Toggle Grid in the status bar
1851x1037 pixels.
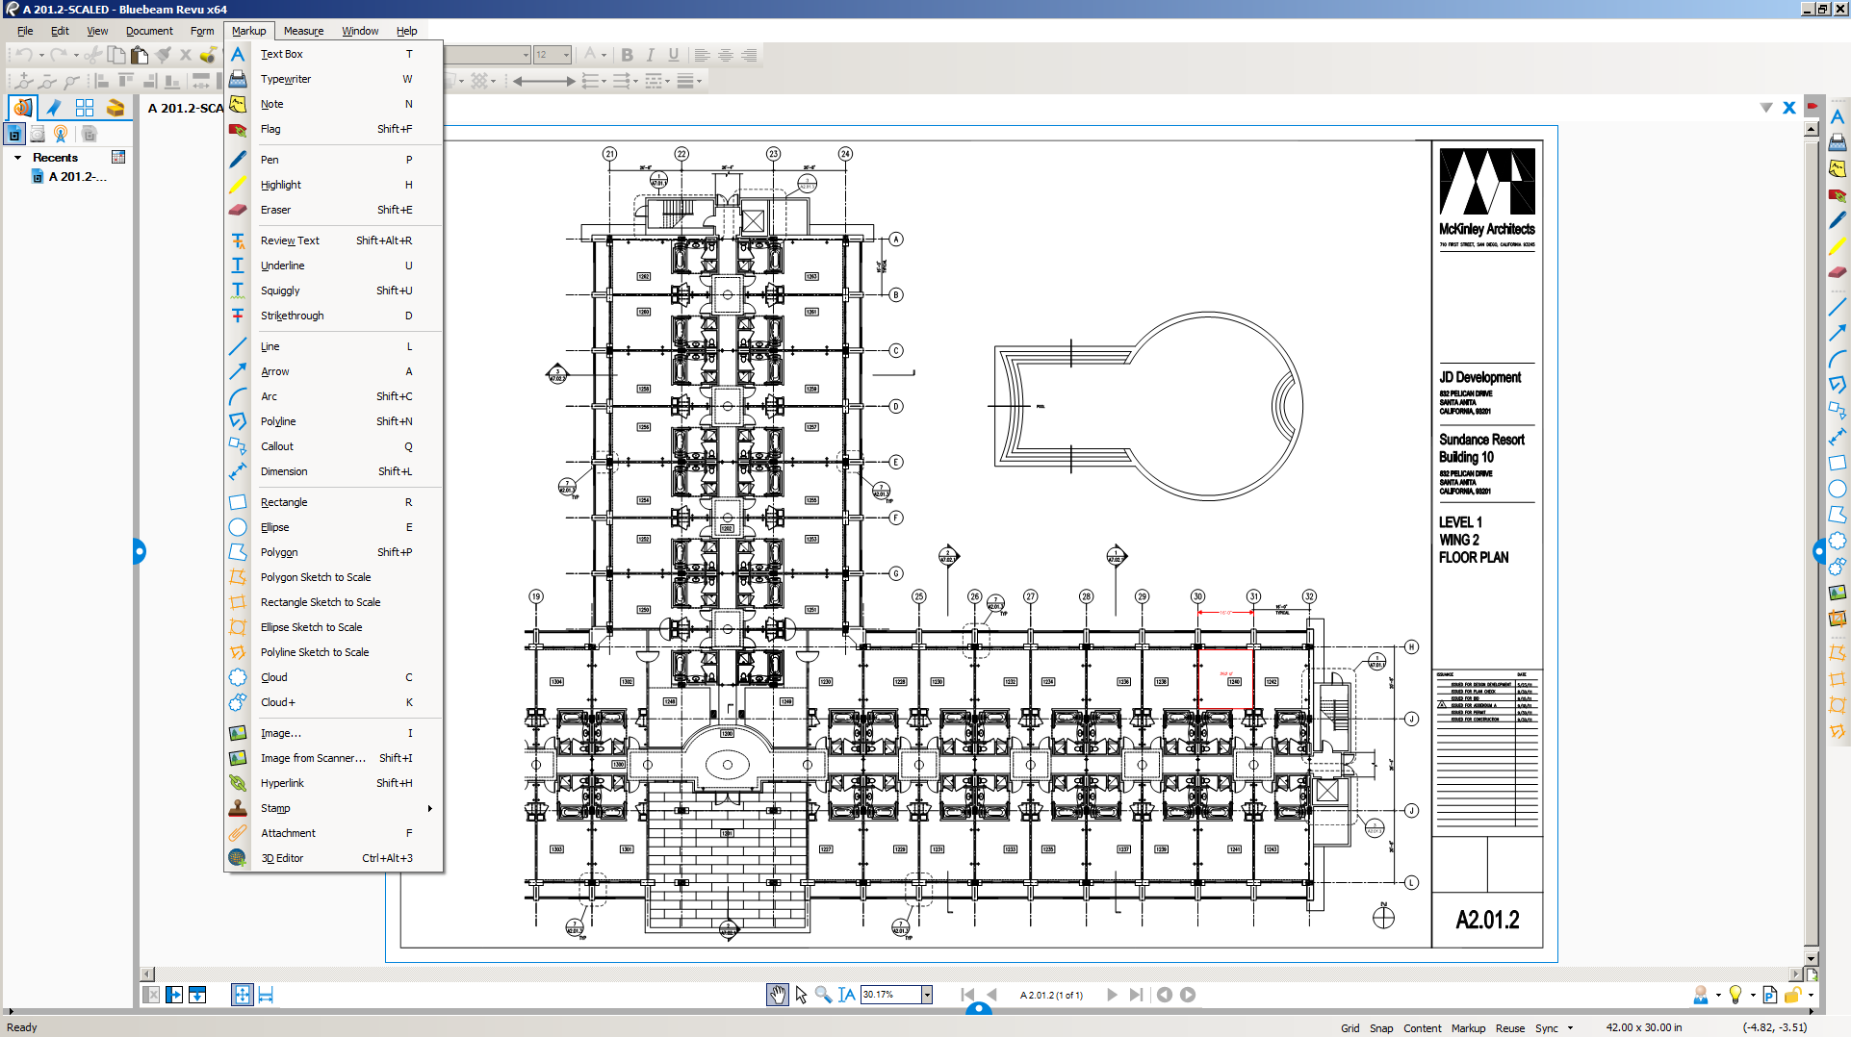coord(1350,1028)
